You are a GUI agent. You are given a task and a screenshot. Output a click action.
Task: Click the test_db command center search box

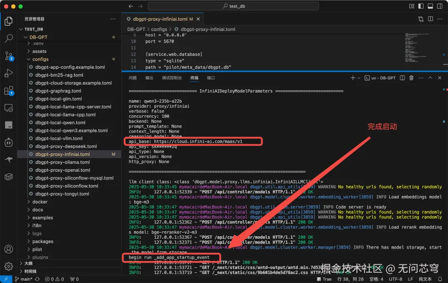pos(233,6)
